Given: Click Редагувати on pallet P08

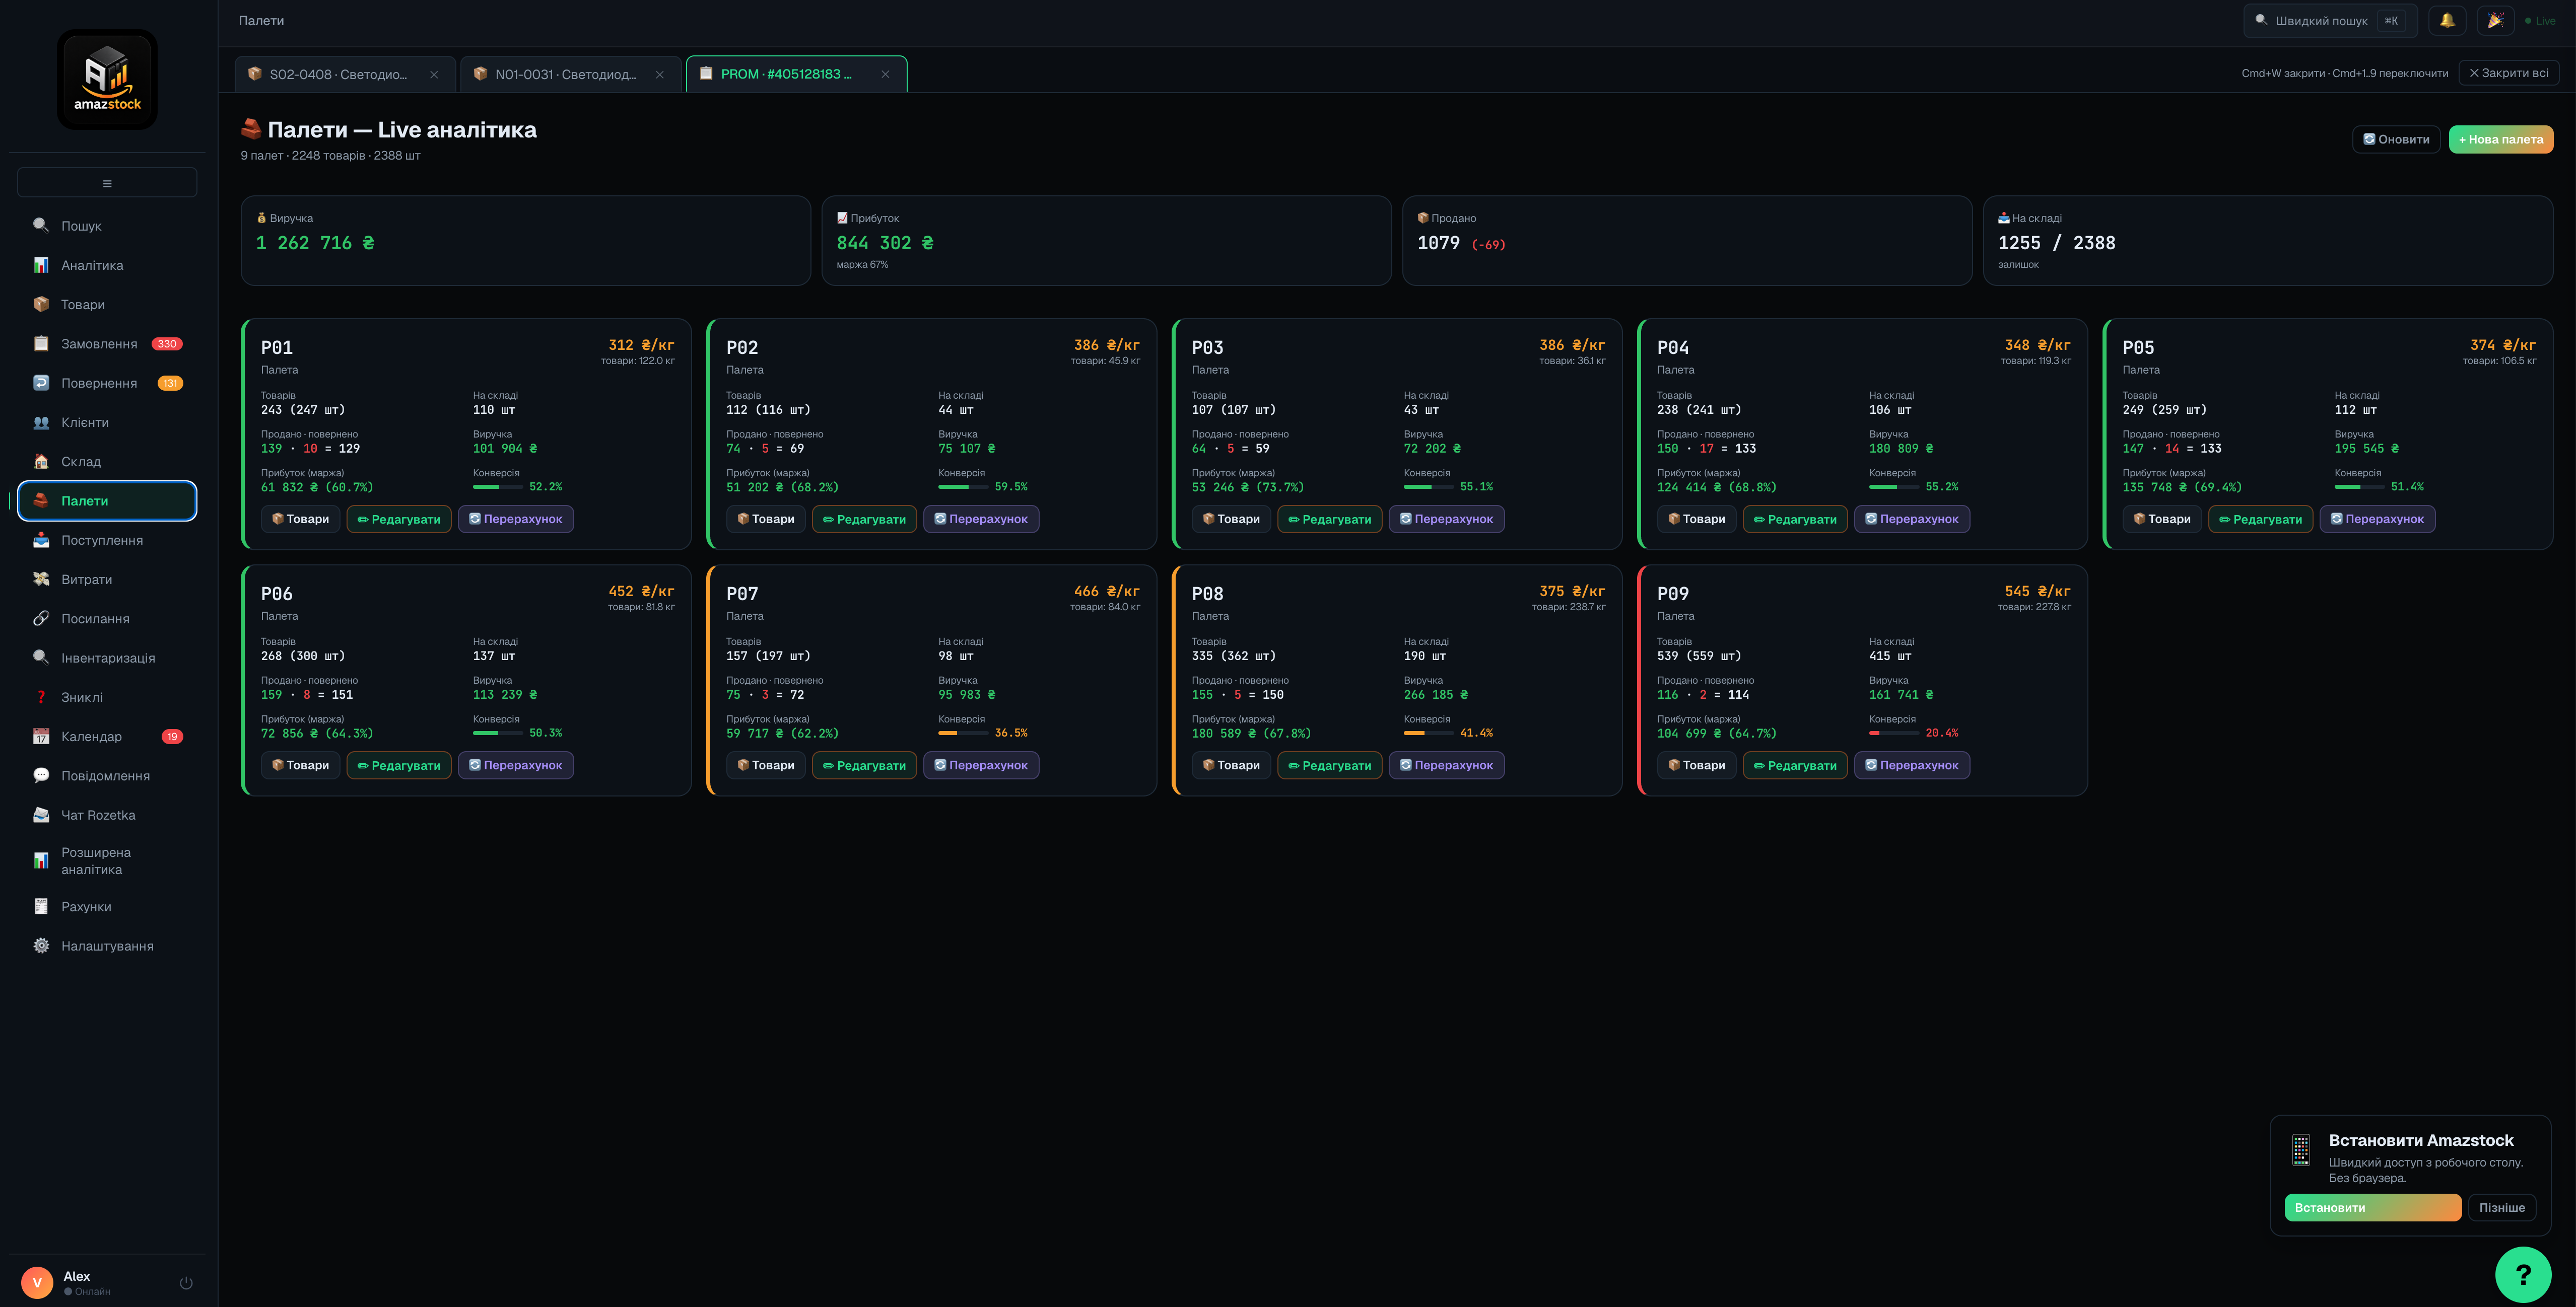Looking at the screenshot, I should 1330,765.
